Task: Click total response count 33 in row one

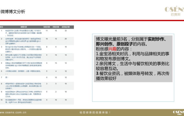Action: tap(66, 31)
